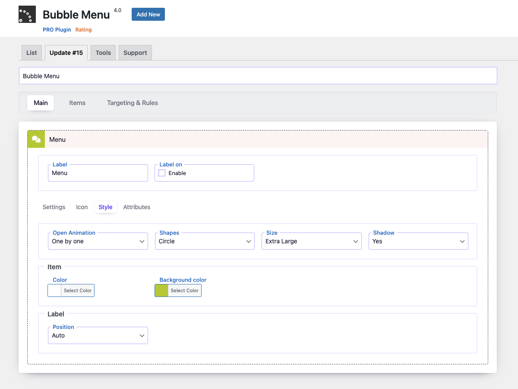This screenshot has height=389, width=518.
Task: Open the Open Animation dropdown
Action: click(x=98, y=241)
